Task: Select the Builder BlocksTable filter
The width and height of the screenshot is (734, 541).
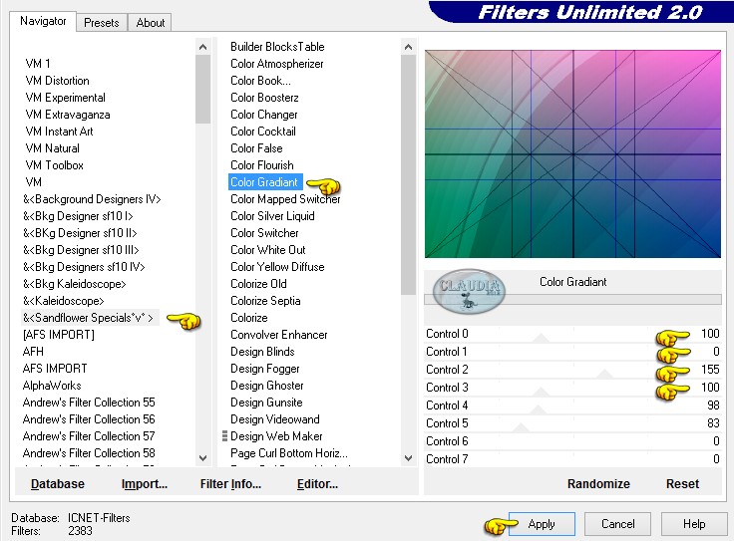Action: point(277,47)
